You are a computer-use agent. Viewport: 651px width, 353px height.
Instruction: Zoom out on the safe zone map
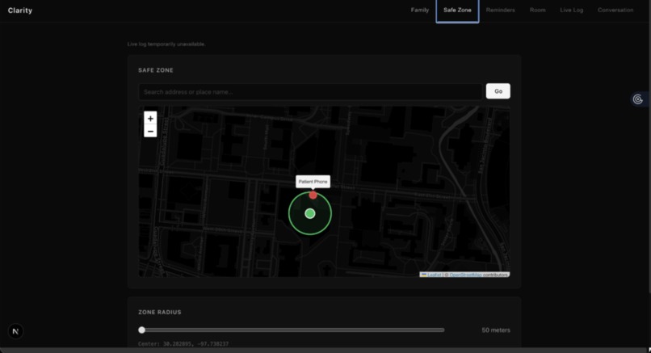[x=150, y=131]
